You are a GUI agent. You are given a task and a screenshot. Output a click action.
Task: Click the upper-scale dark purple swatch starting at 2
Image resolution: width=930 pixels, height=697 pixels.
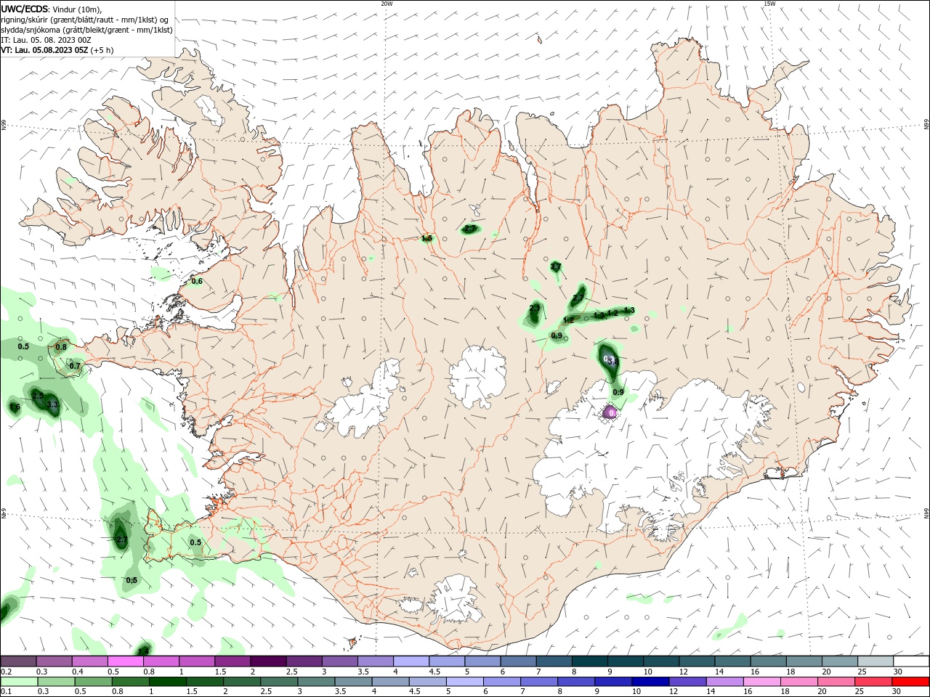point(268,661)
